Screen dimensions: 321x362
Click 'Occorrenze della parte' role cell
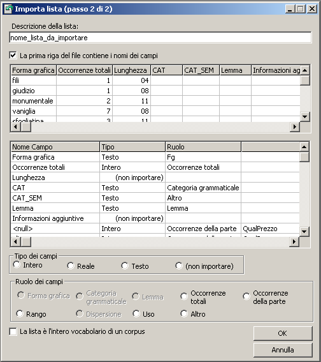203,229
